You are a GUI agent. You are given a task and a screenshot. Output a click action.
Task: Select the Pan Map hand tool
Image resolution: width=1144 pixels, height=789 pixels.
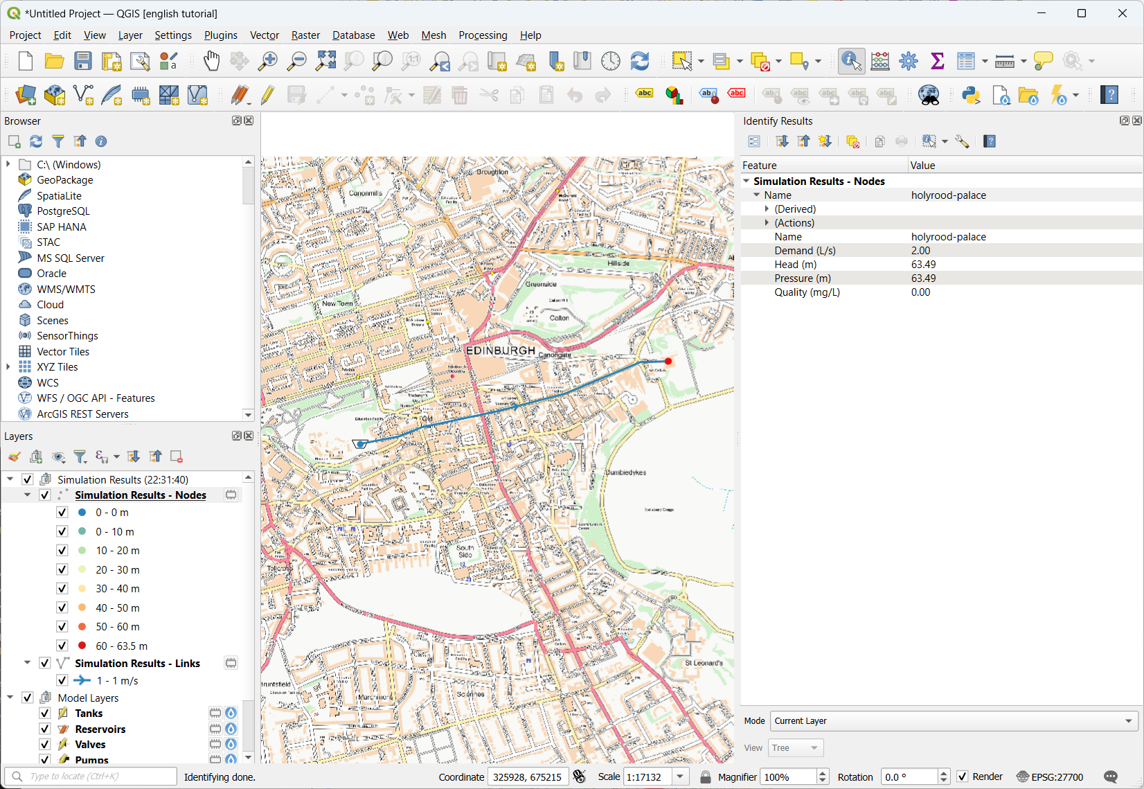211,61
